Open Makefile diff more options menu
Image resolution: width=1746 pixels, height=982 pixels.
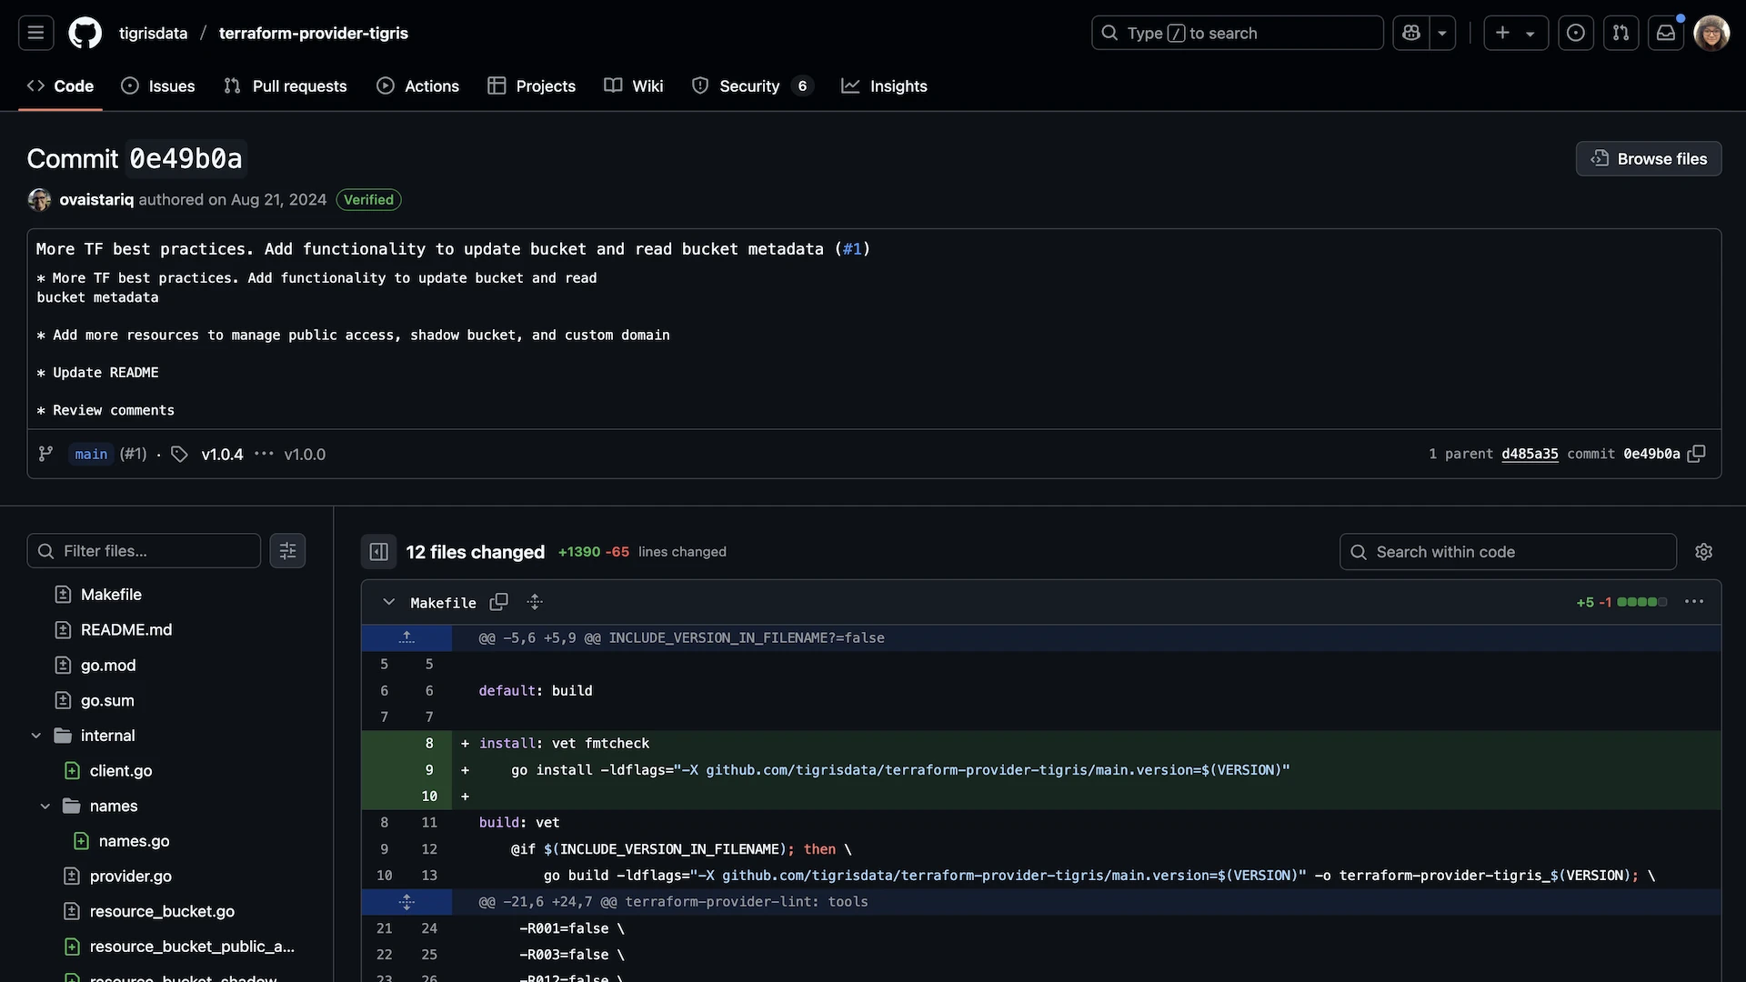[x=1694, y=602]
